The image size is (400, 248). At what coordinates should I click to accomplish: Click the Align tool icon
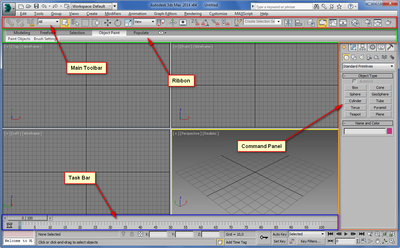tap(299, 23)
